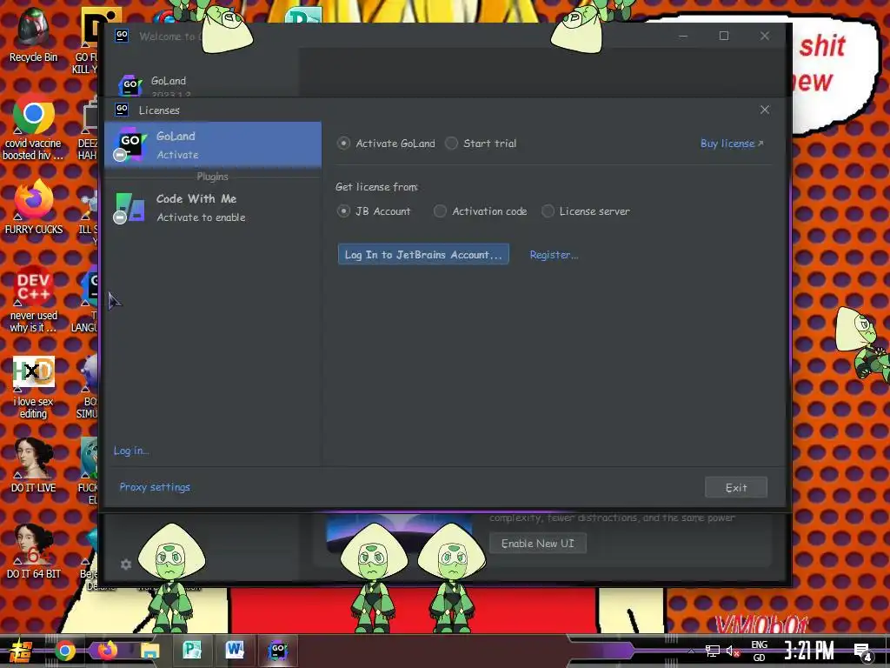Open Word from the taskbar

point(235,651)
